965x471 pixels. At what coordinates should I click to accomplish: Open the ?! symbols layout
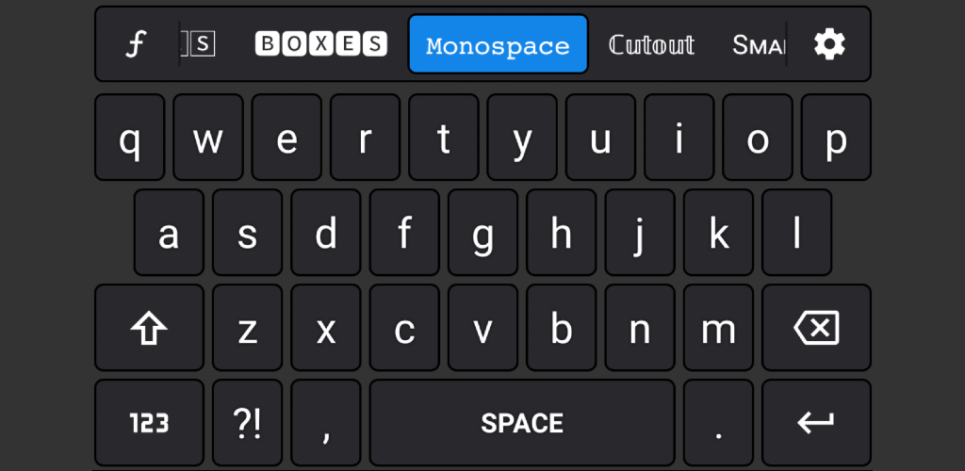(247, 423)
